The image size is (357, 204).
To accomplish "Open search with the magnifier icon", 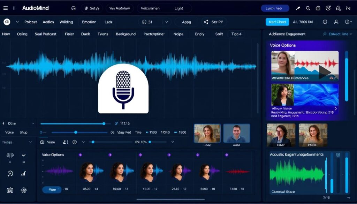I will coord(308,8).
